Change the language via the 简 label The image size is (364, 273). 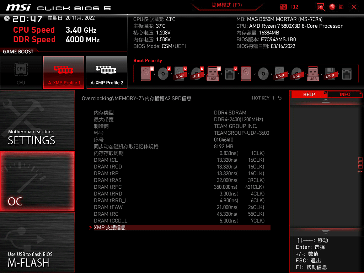coord(341,7)
